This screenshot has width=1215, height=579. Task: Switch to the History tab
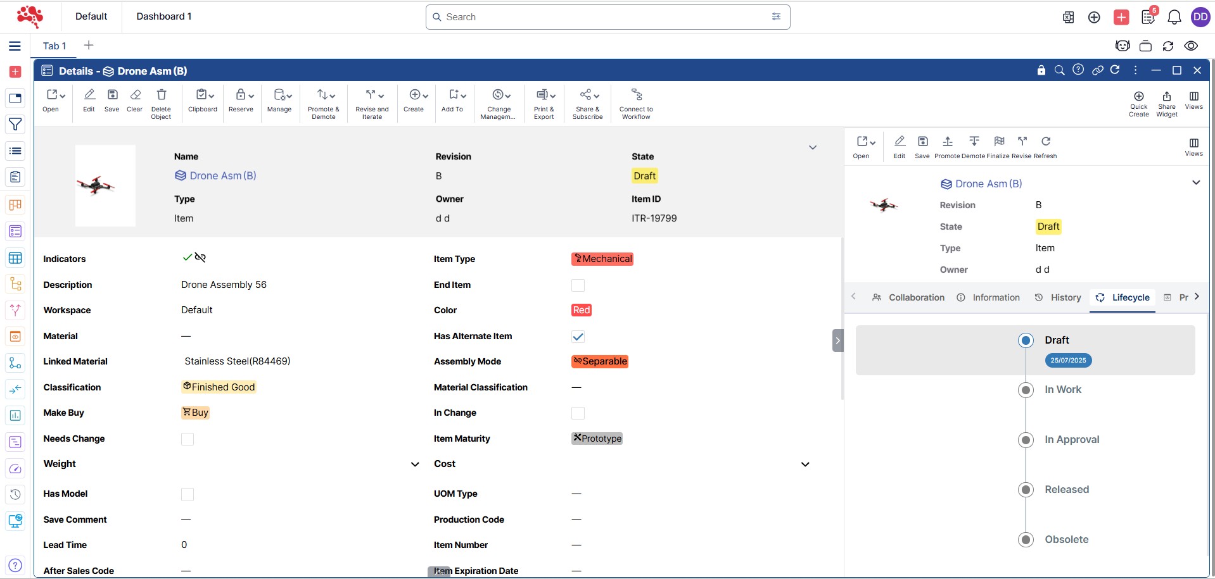tap(1058, 297)
